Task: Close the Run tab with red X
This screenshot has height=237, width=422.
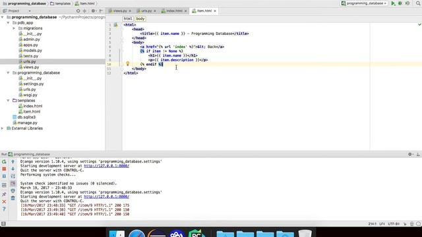Action: 4,201
